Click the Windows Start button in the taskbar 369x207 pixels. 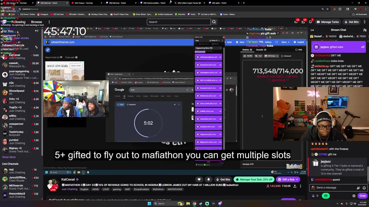pyautogui.click(x=149, y=204)
